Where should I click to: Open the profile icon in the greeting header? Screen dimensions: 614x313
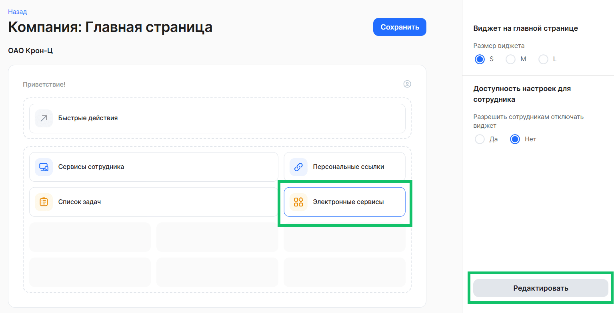(407, 84)
